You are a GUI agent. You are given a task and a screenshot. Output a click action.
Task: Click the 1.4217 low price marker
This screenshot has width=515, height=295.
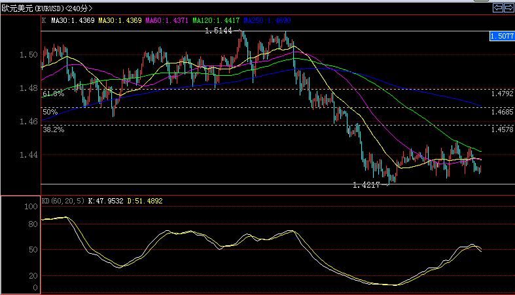366,185
